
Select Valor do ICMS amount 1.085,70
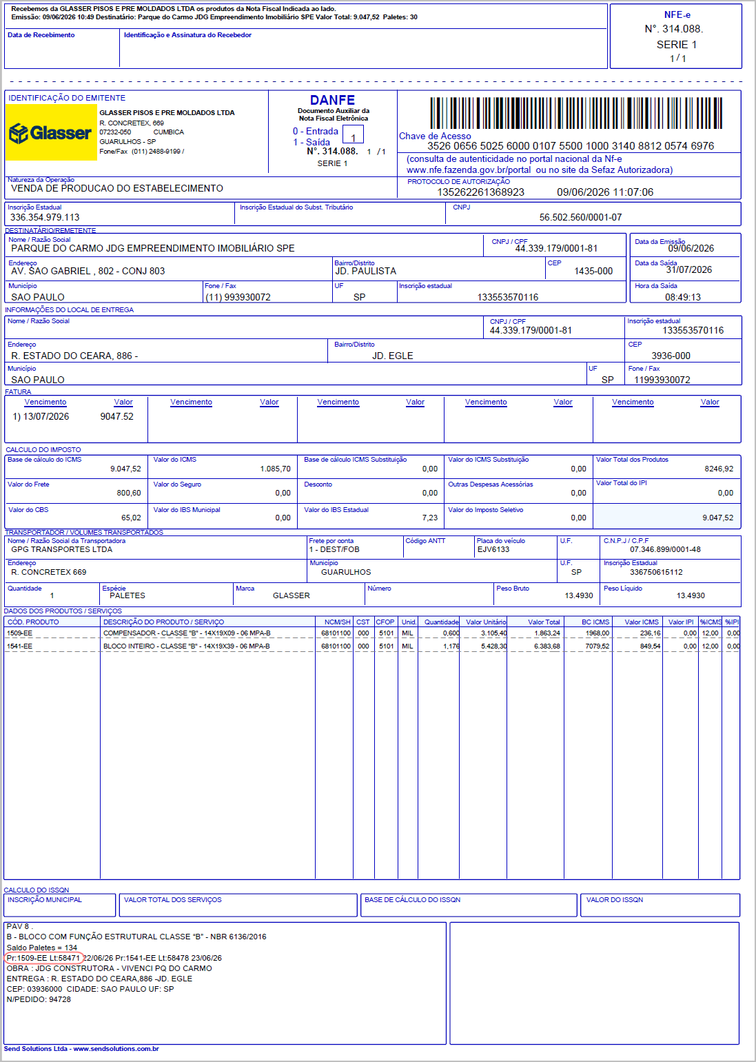click(x=275, y=469)
